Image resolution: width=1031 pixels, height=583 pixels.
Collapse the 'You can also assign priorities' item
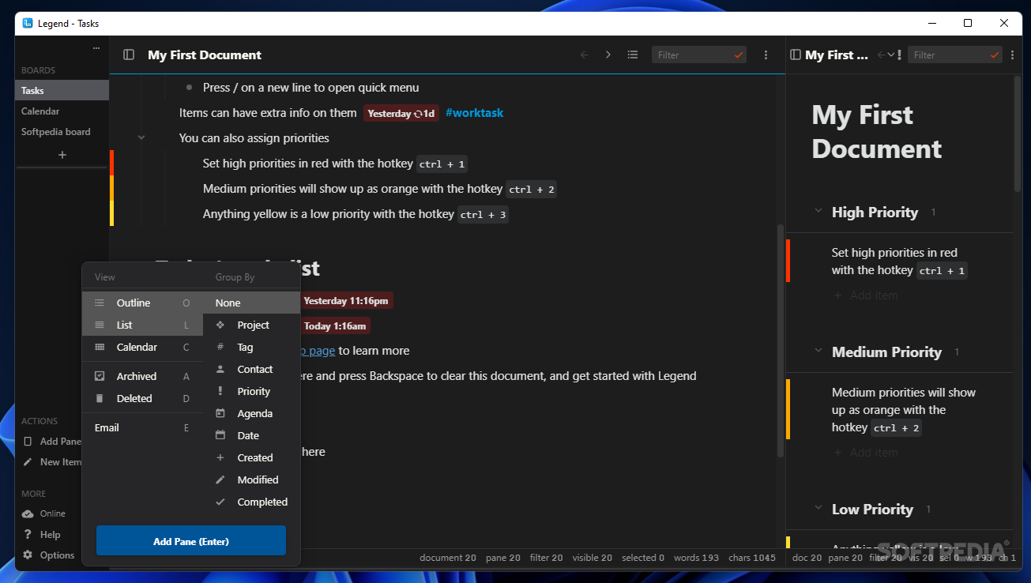pos(141,137)
